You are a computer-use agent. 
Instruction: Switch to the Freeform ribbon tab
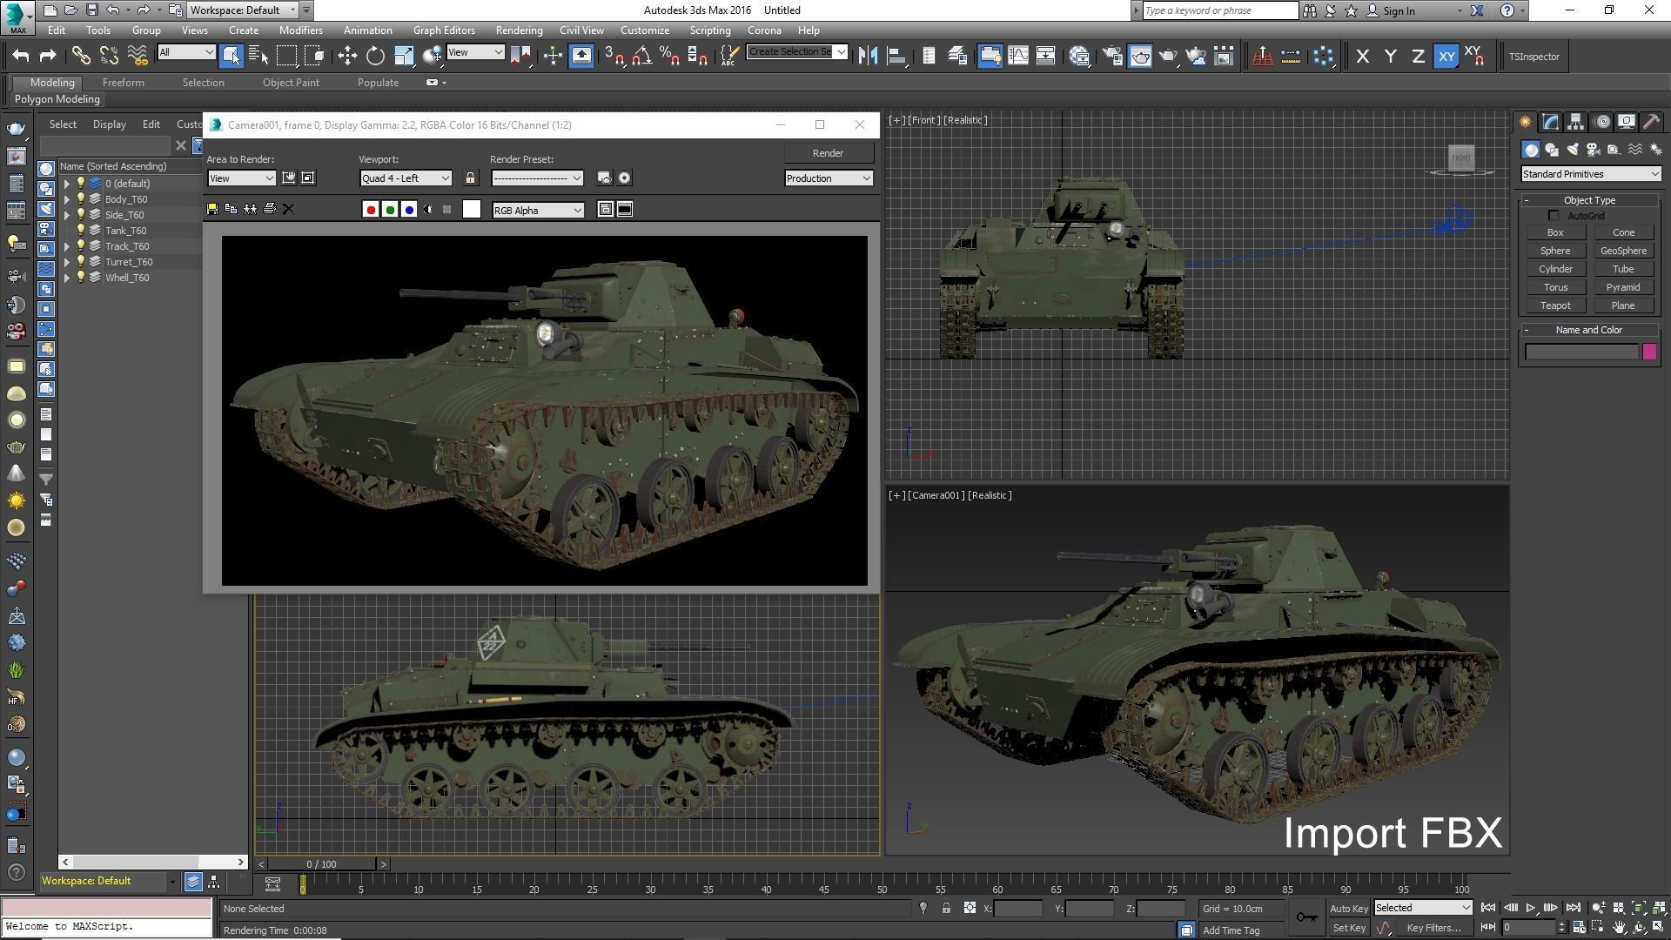pos(123,83)
